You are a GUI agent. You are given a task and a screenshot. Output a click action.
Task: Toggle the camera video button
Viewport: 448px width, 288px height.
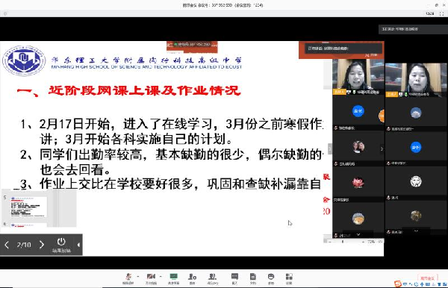tap(151, 278)
